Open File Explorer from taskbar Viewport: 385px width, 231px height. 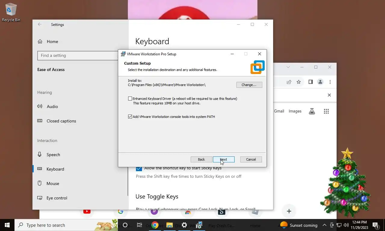(169, 225)
